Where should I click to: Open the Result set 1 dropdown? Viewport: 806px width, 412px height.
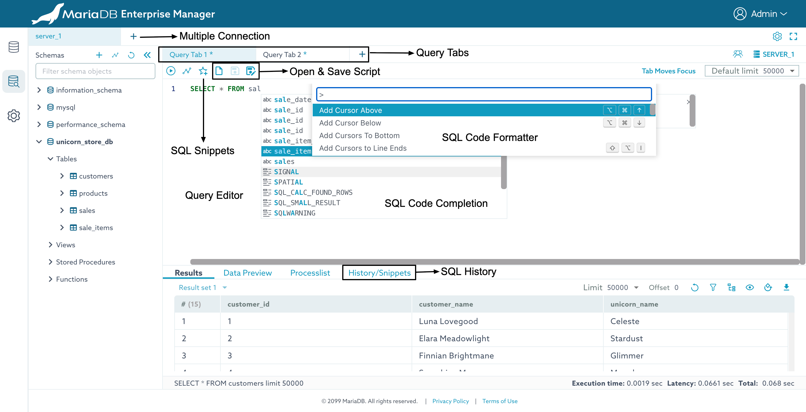[x=202, y=287]
